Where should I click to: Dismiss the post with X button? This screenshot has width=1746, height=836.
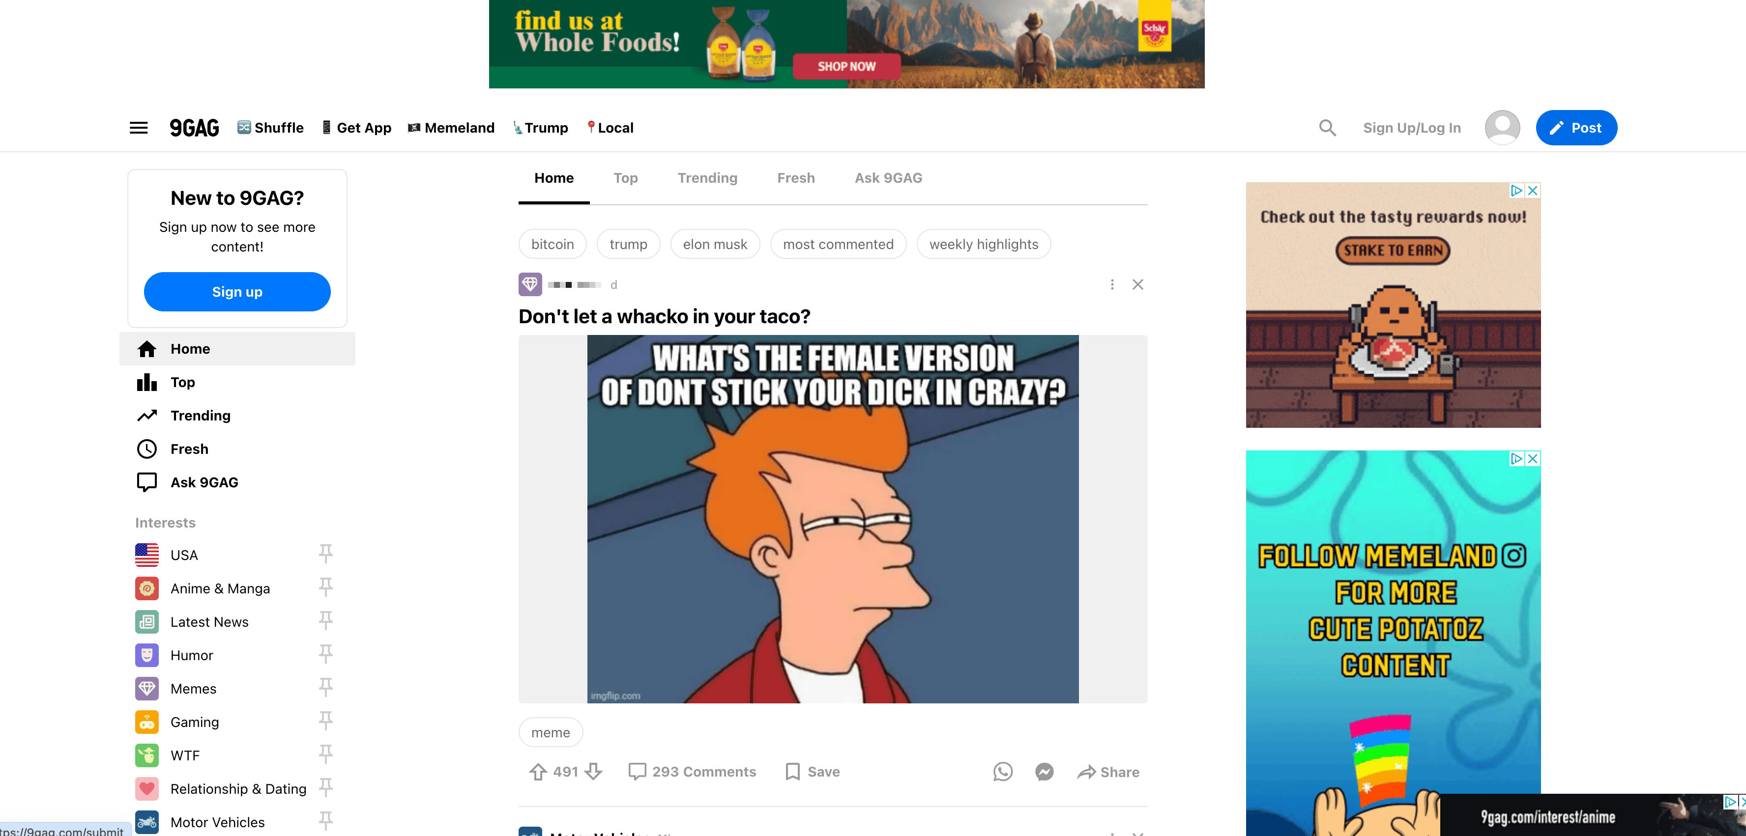click(x=1137, y=284)
